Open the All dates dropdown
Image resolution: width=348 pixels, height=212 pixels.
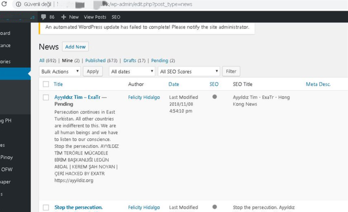(132, 71)
